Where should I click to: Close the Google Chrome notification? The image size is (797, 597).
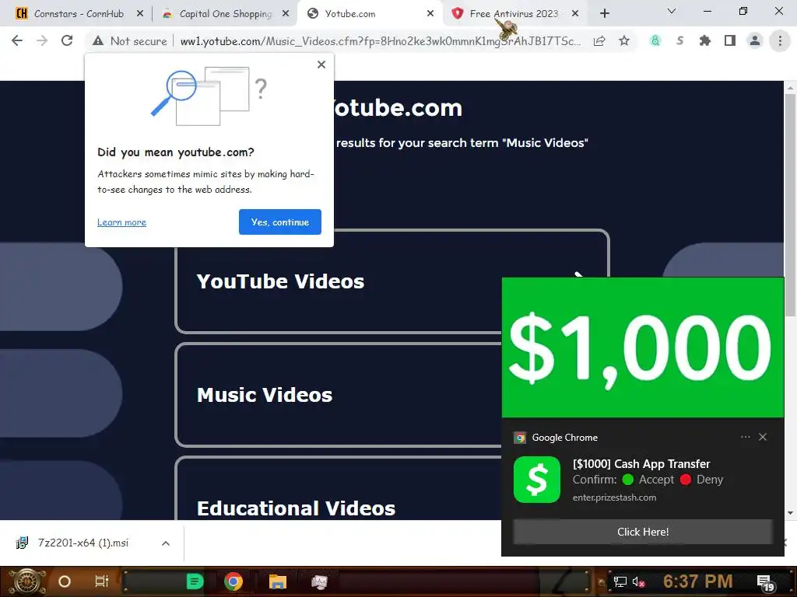click(x=763, y=437)
